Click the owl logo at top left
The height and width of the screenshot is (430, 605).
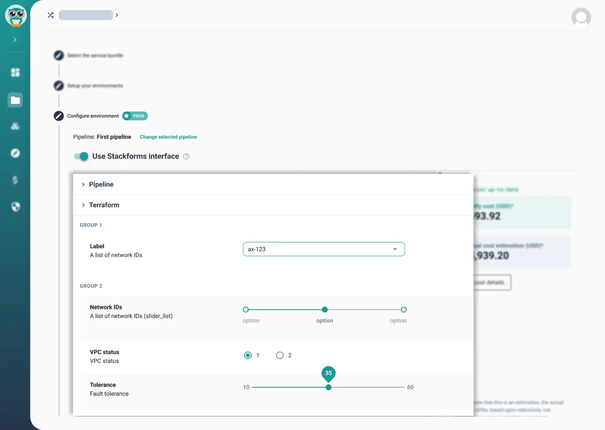coord(16,16)
